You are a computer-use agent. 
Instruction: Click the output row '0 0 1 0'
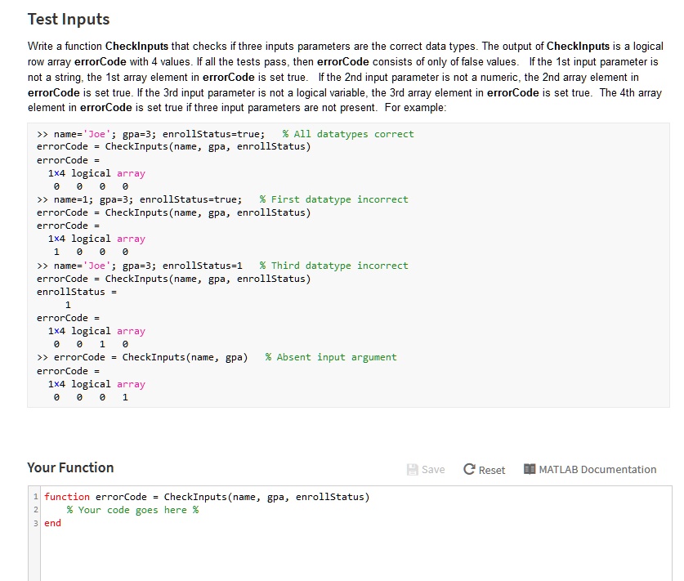[91, 344]
